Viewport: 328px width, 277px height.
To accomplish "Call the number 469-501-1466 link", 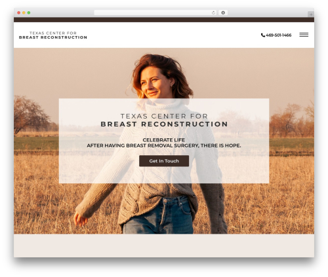I will pyautogui.click(x=278, y=35).
